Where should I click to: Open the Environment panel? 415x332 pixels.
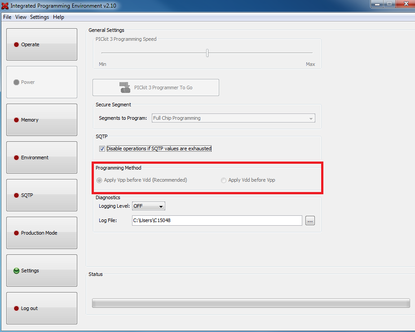(41, 157)
